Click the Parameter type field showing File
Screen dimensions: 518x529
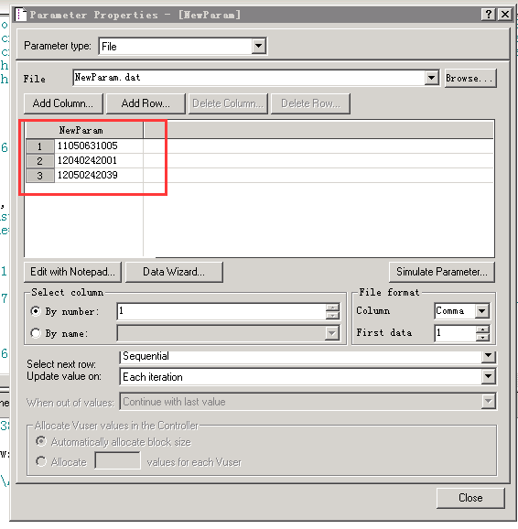pos(176,47)
